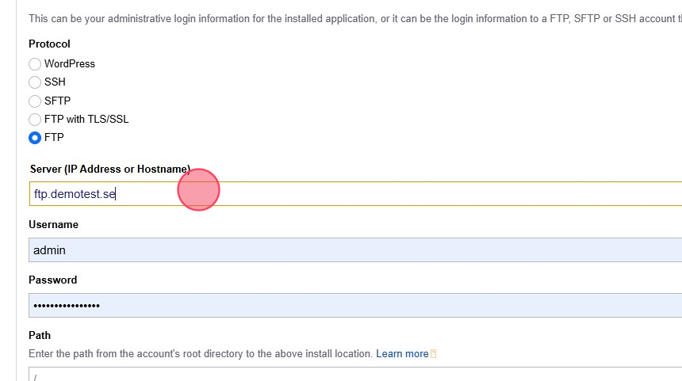
Task: Pick the SFTP radio button
Action: (35, 101)
